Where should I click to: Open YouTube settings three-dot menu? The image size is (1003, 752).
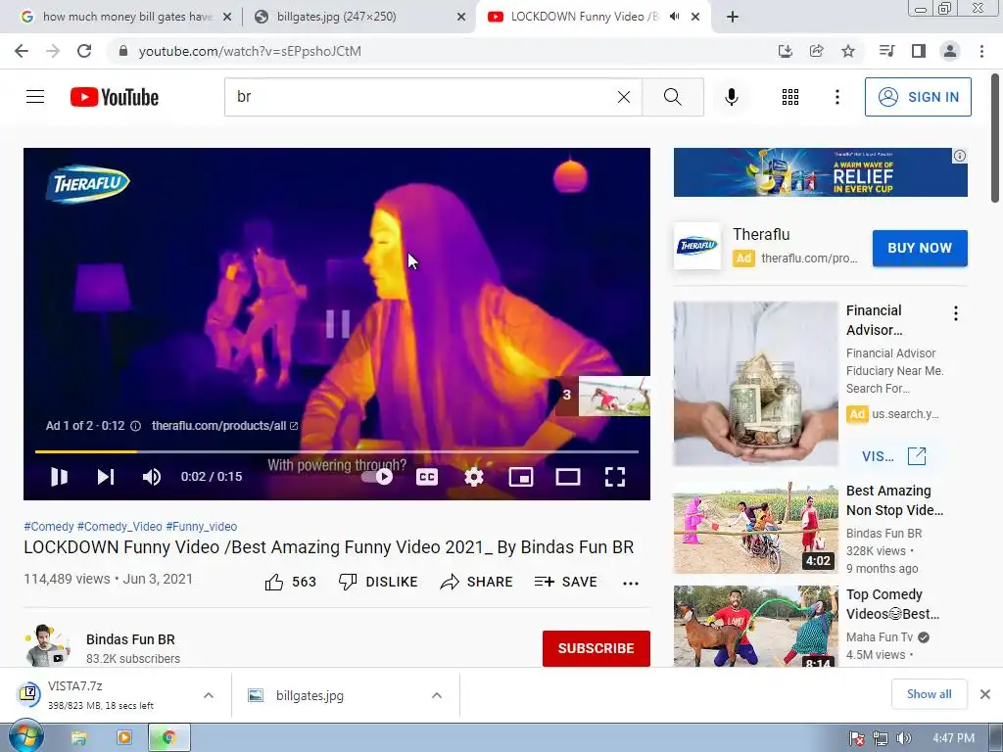pyautogui.click(x=836, y=97)
